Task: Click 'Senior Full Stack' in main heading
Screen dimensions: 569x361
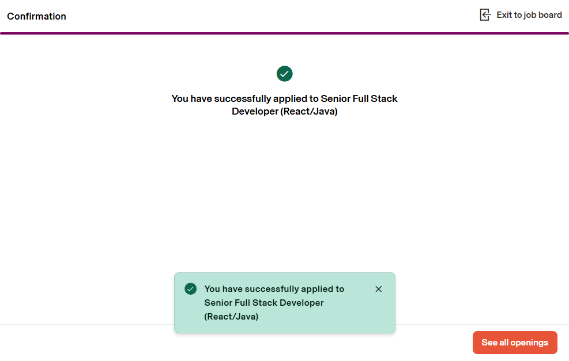Action: coord(359,98)
